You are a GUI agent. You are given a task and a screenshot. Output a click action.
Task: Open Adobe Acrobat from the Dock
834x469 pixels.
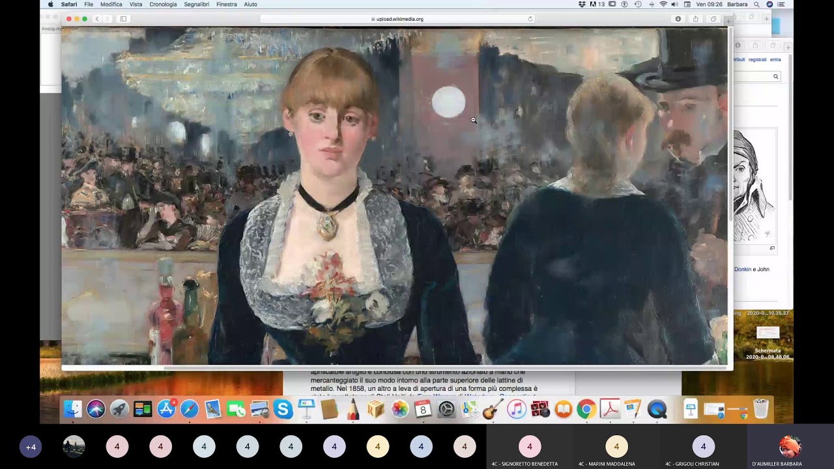(x=610, y=409)
